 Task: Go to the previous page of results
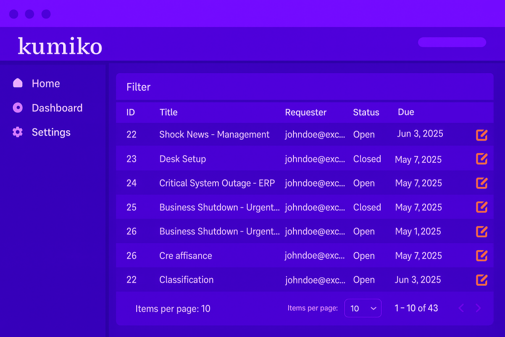pos(461,308)
